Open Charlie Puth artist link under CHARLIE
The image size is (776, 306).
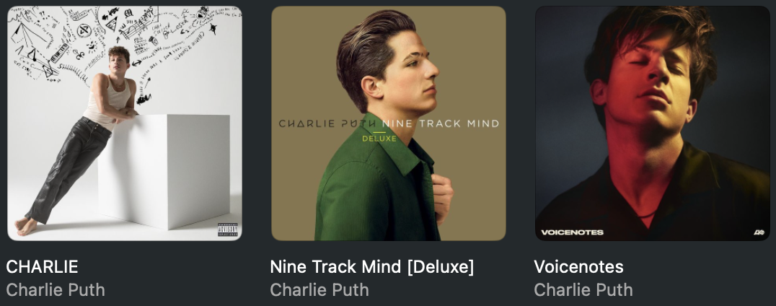click(x=56, y=289)
